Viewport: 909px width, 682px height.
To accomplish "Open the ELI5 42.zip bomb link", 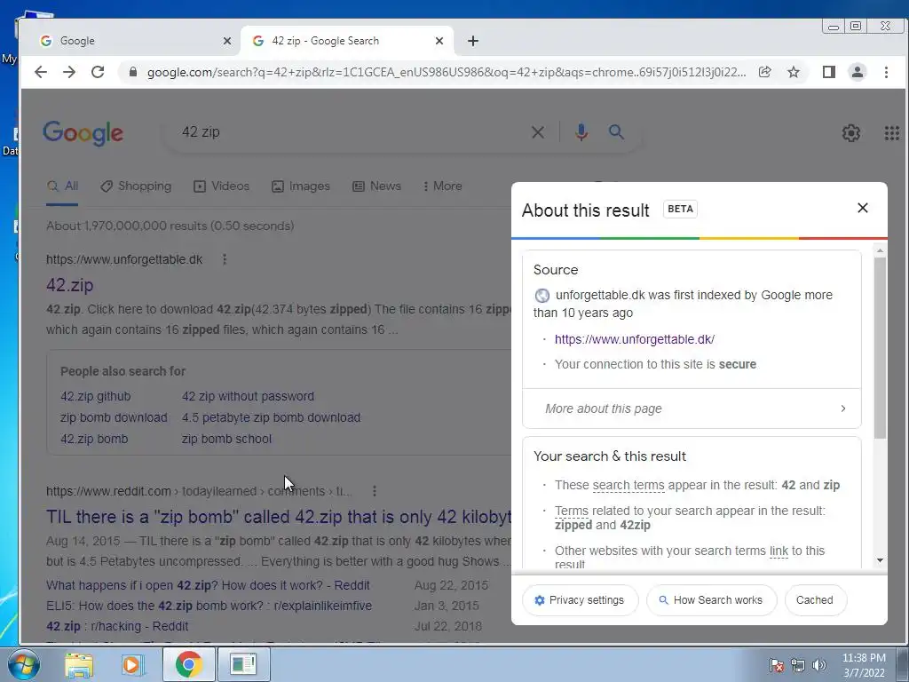I will pyautogui.click(x=209, y=606).
